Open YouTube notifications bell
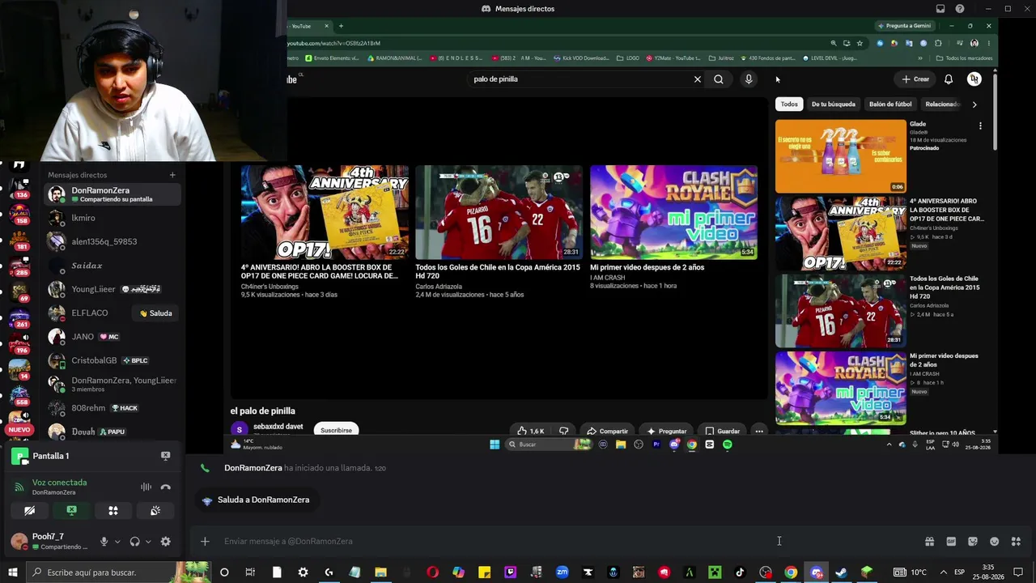Screen dimensions: 1036x583 [949, 79]
